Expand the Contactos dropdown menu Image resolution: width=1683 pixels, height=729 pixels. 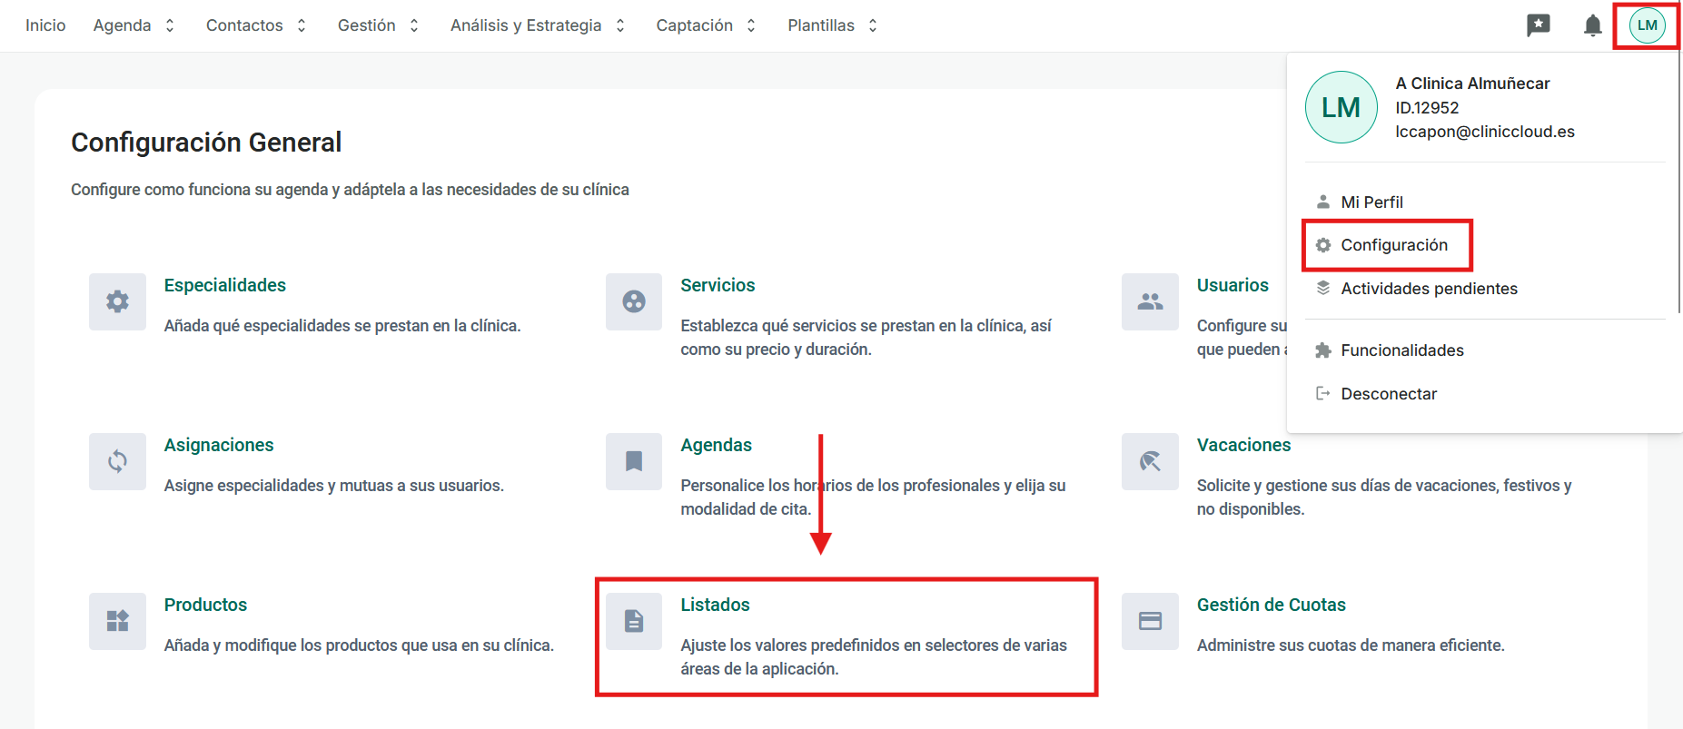[x=256, y=25]
